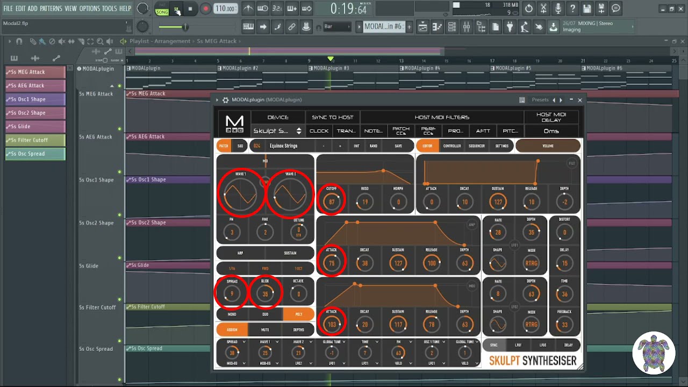The image size is (688, 387).
Task: Expand the SPREAD mod slot dropdown arrow
Action: coord(245,342)
